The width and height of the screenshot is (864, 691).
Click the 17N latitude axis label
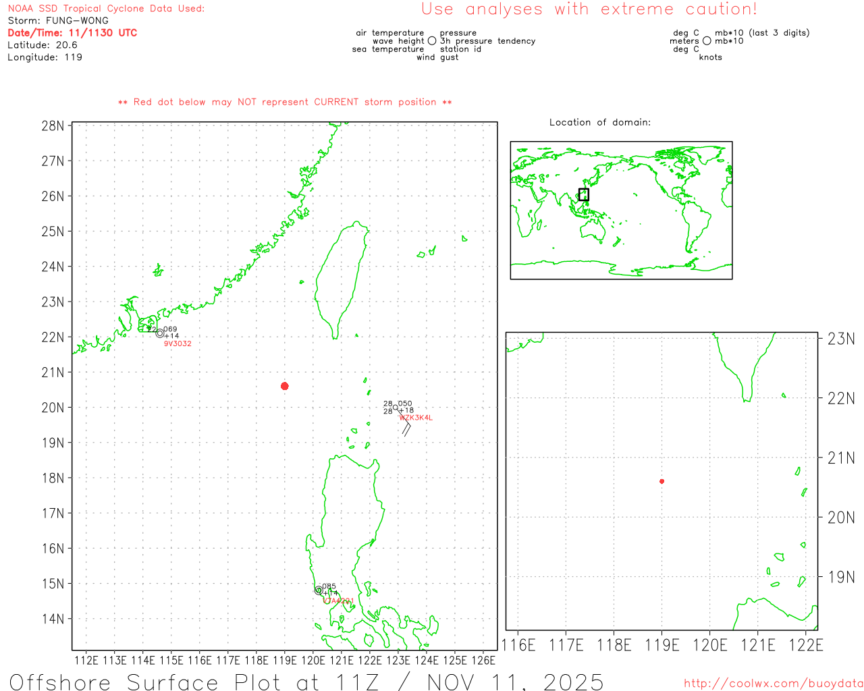click(x=53, y=514)
